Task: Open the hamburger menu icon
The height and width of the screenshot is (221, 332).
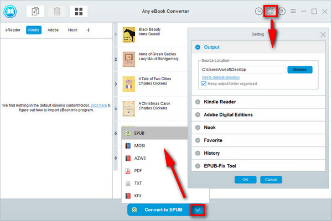Action: (x=293, y=11)
